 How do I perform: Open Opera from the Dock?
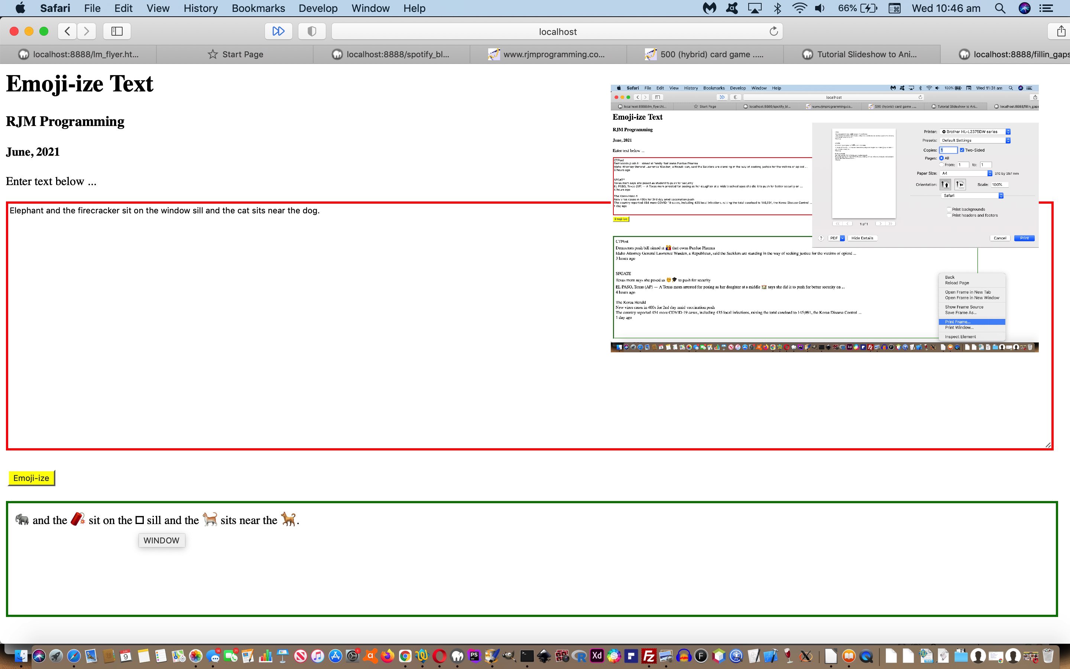pyautogui.click(x=440, y=656)
